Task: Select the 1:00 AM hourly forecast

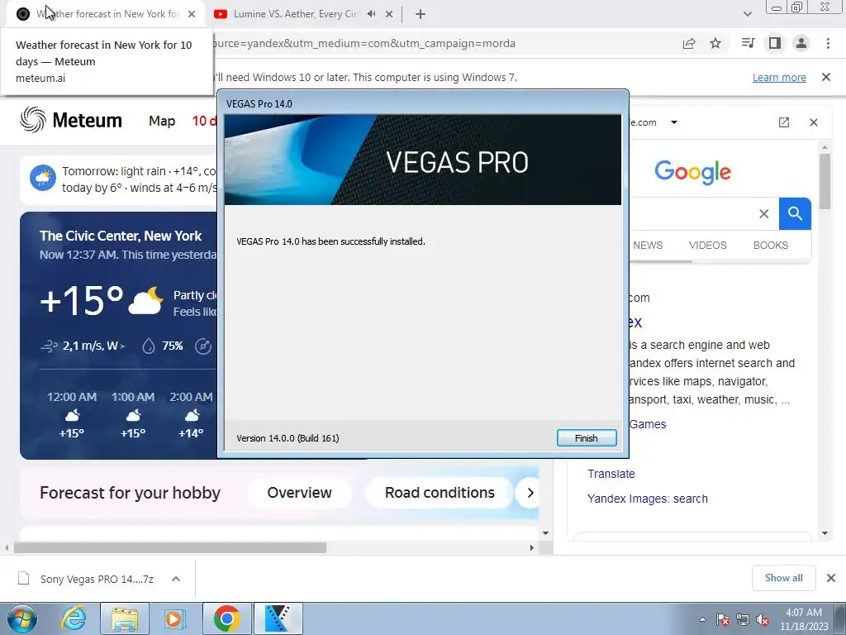Action: pos(133,414)
